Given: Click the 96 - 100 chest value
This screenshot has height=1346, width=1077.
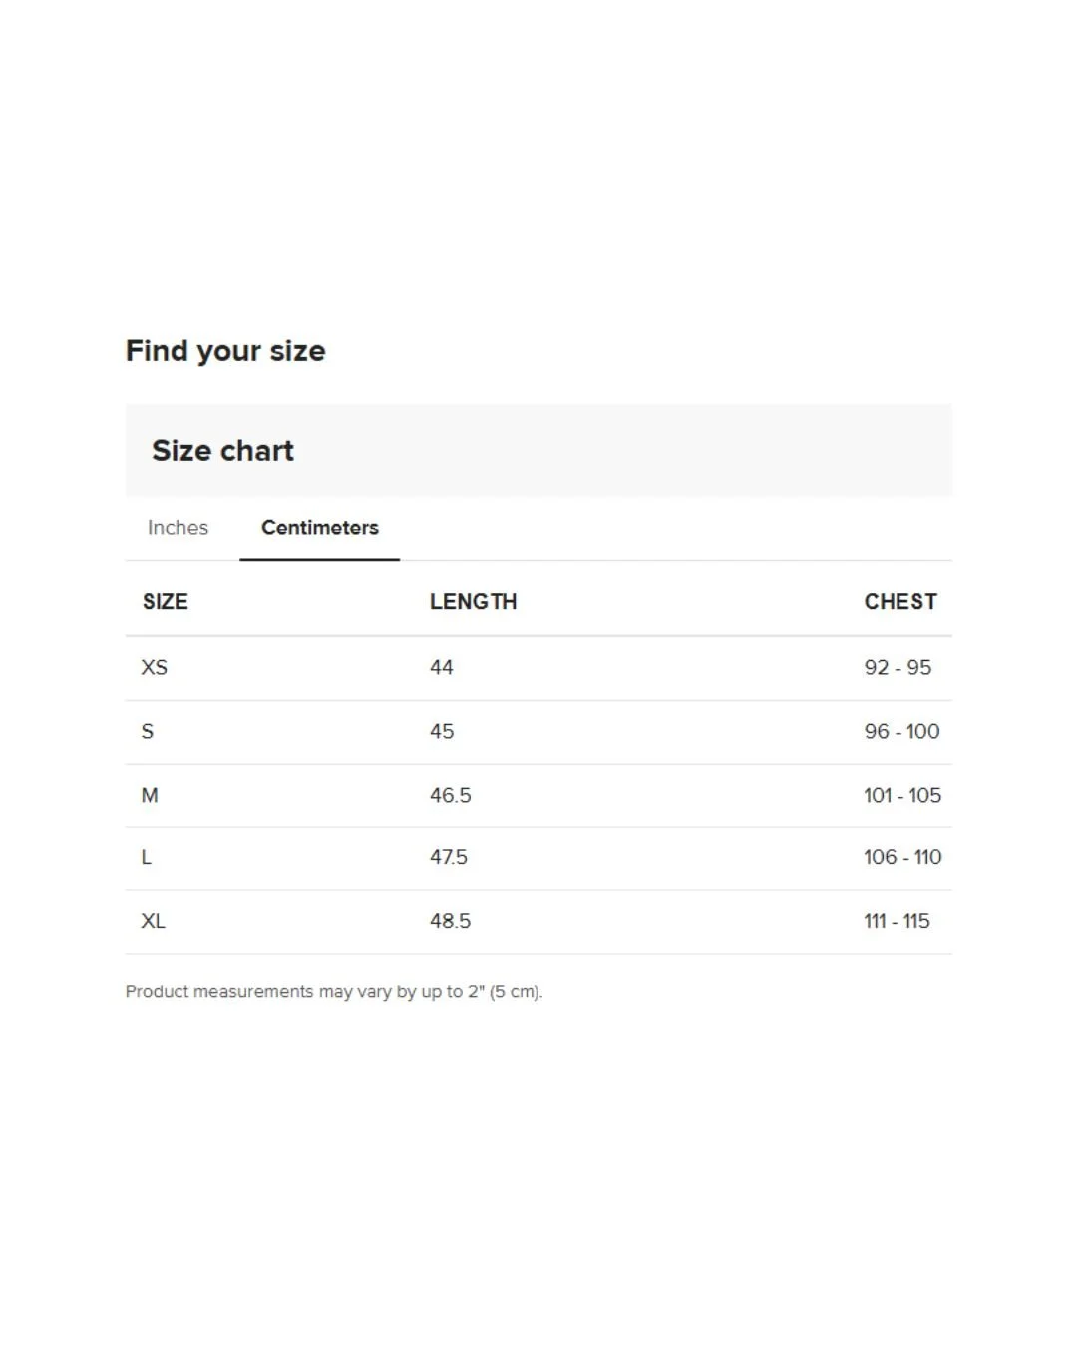Looking at the screenshot, I should [901, 732].
